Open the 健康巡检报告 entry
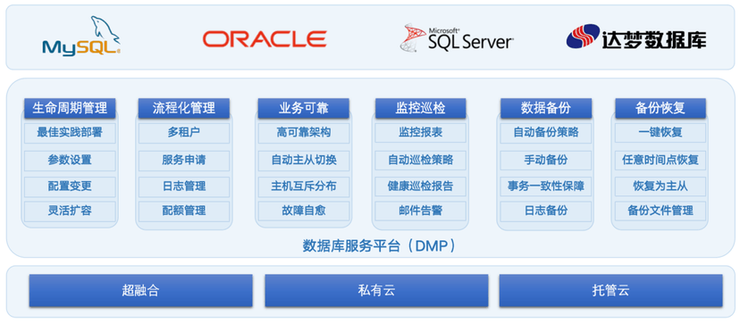The height and width of the screenshot is (323, 740). click(x=421, y=186)
